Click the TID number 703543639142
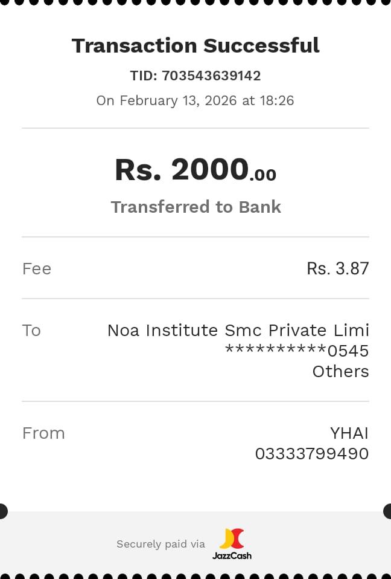The height and width of the screenshot is (579, 391). [x=211, y=76]
